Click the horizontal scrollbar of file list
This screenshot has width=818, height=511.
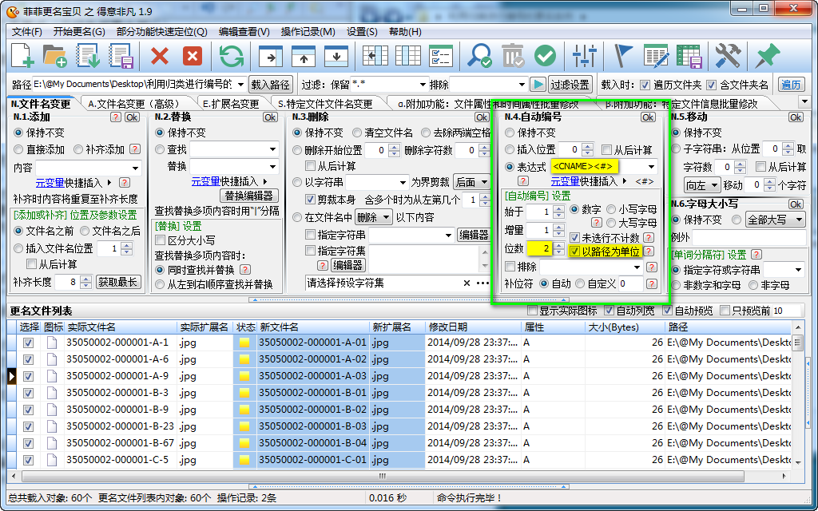(x=384, y=476)
